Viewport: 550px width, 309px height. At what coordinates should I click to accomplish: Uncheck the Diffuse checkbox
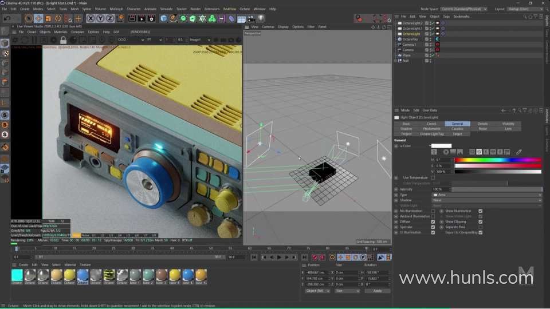(433, 221)
